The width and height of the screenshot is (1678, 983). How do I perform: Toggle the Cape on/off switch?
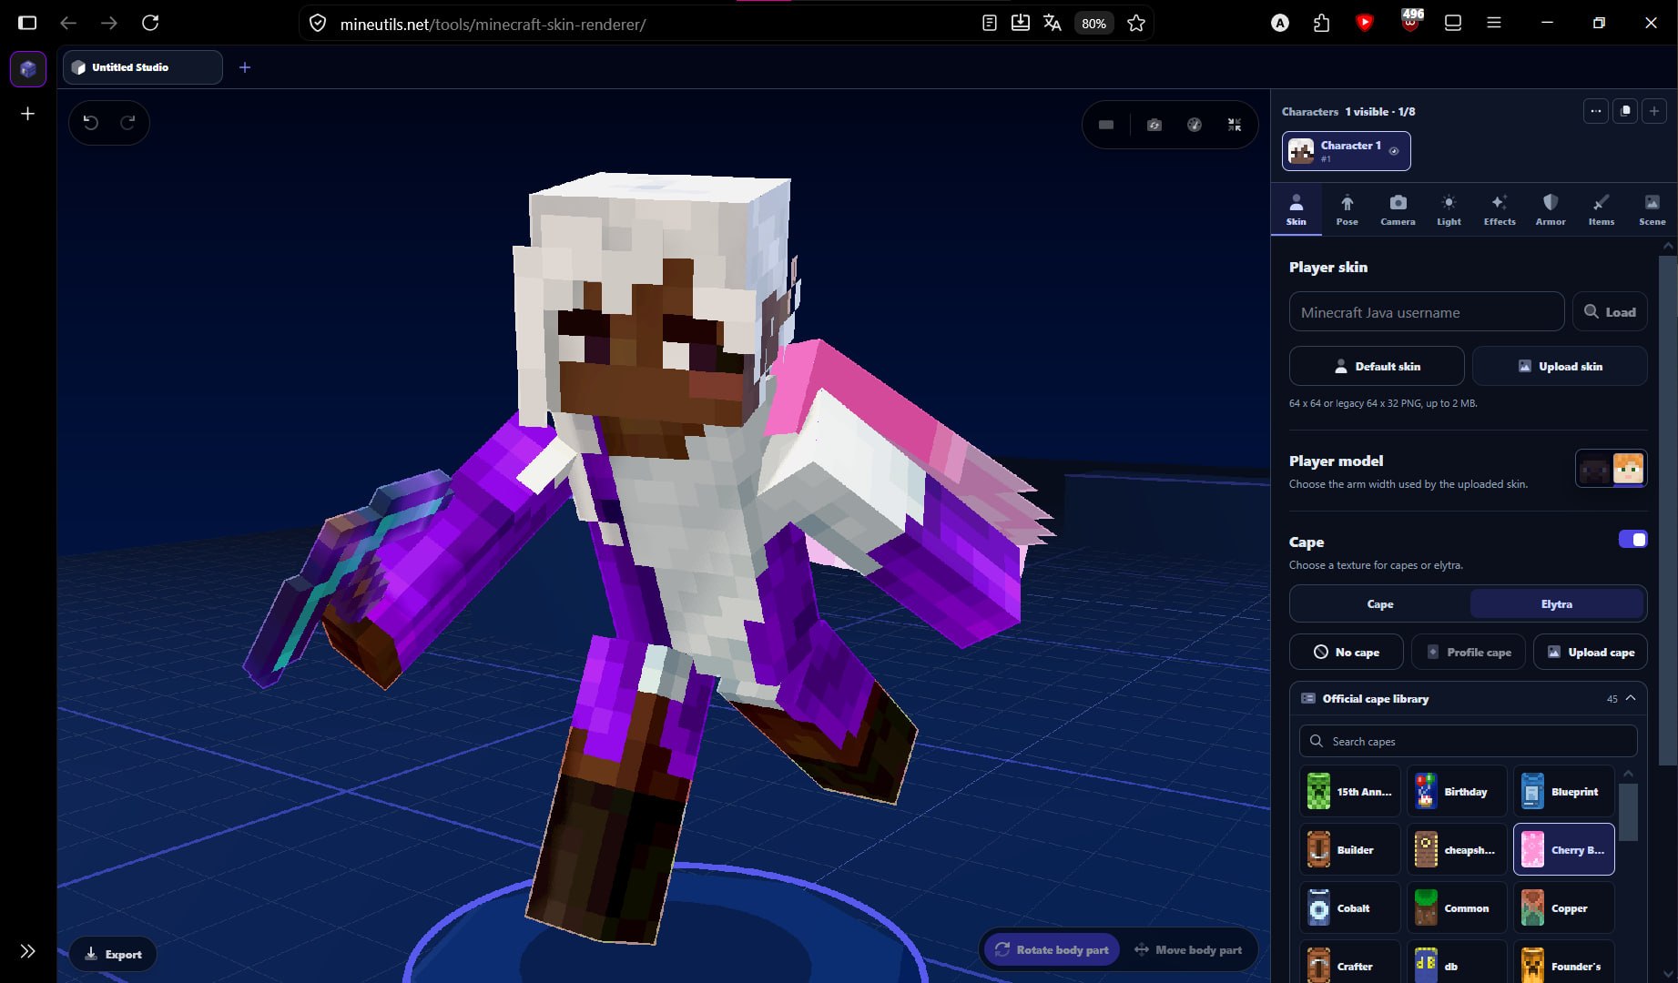pos(1632,540)
